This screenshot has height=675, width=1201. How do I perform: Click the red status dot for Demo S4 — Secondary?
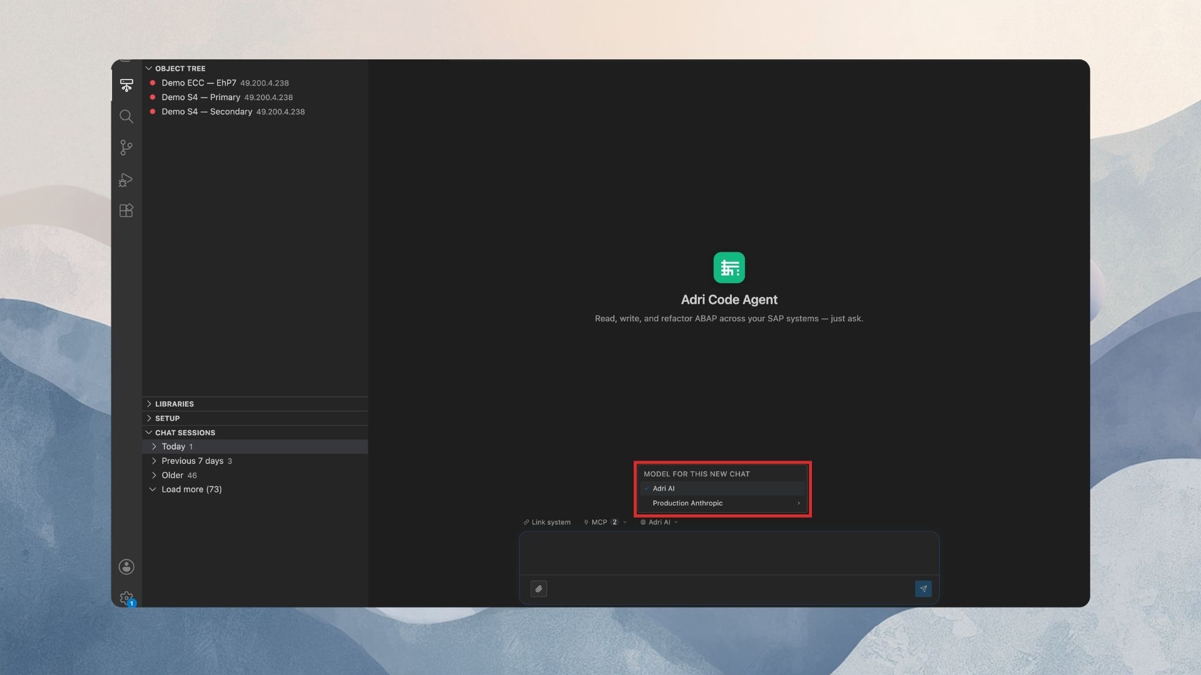pos(153,111)
